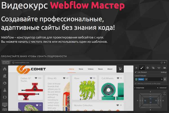Screen dimensions: 169x113
Task: Click the bottom padding value 15
Action: pyautogui.click(x=150, y=103)
